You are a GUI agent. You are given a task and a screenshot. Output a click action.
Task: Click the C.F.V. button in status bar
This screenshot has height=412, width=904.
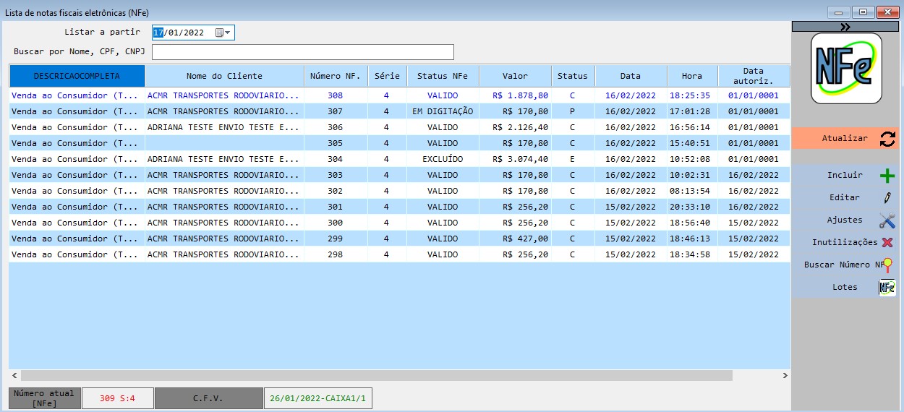click(208, 398)
